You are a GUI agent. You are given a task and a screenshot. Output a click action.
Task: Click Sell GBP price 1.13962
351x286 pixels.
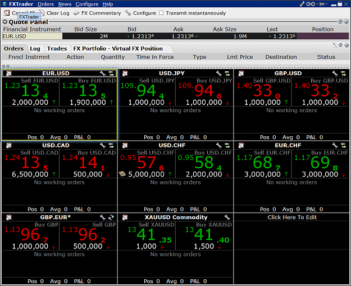coord(88,236)
